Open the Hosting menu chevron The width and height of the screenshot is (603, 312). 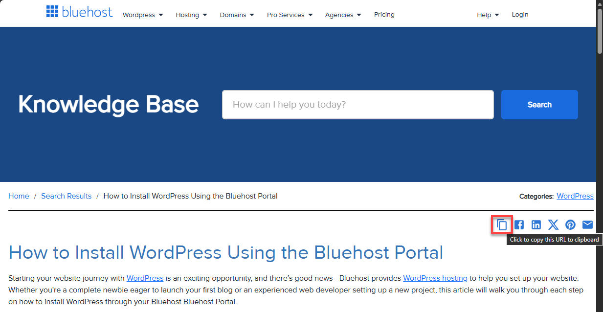(191, 15)
